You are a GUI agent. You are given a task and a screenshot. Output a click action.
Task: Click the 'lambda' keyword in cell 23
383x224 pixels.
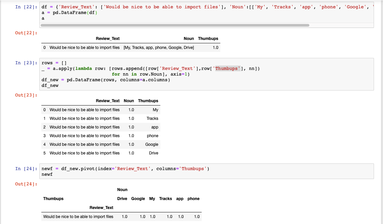point(84,69)
